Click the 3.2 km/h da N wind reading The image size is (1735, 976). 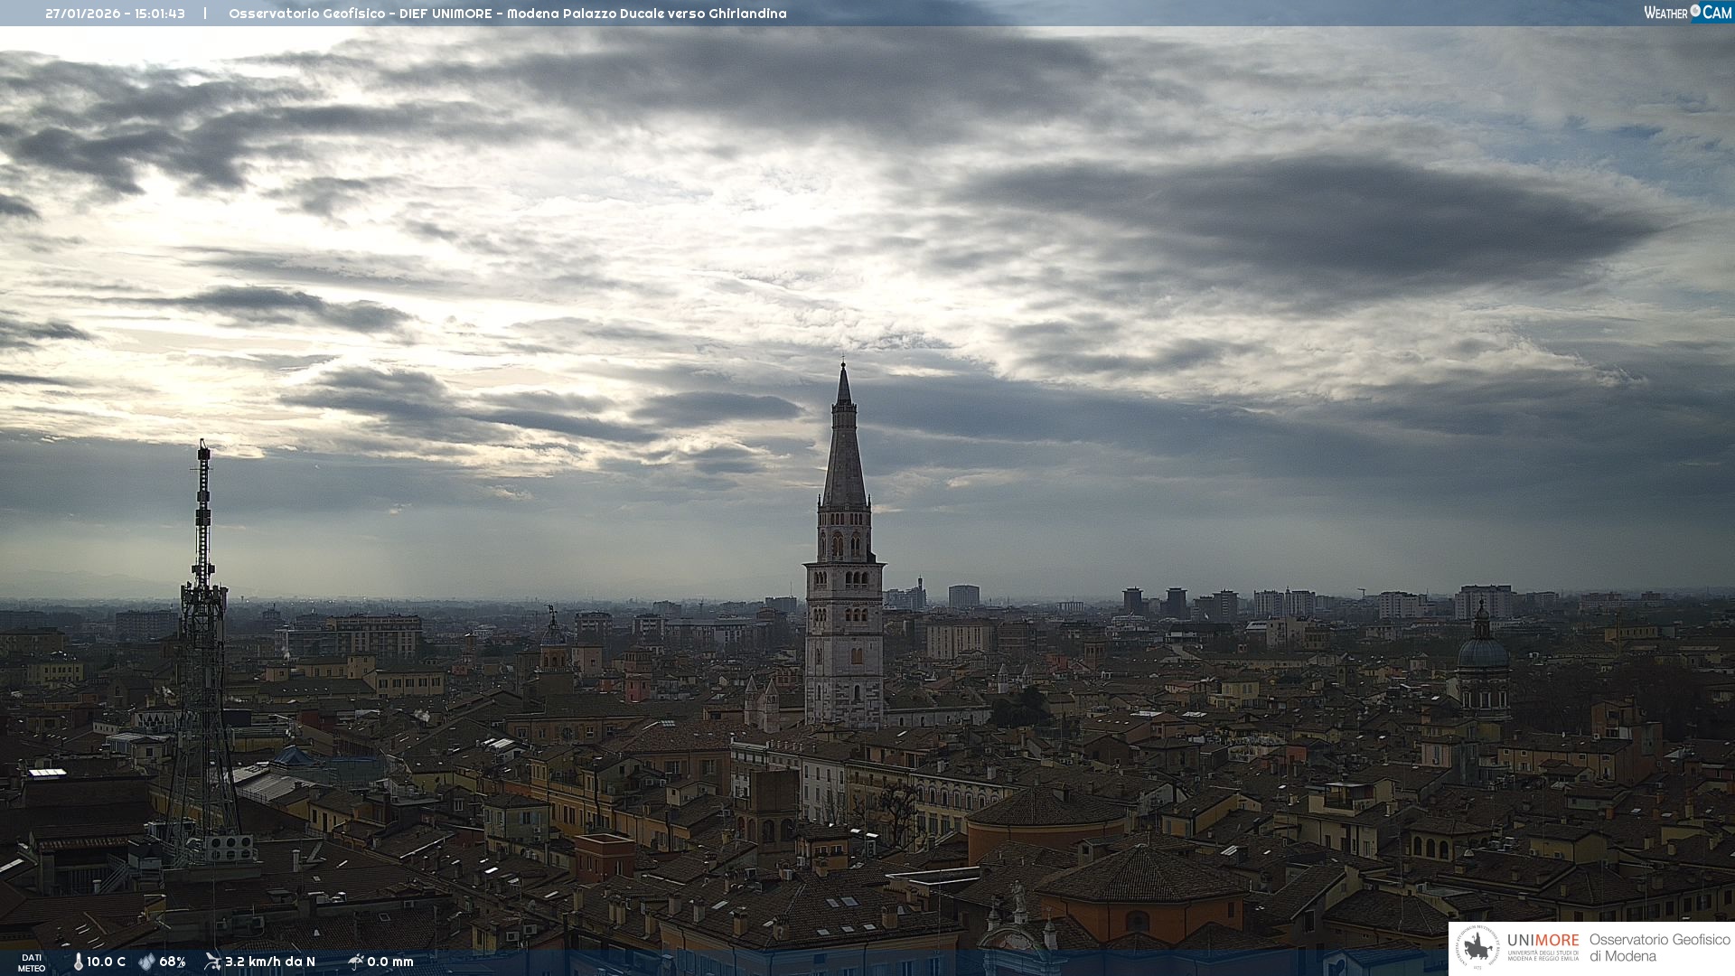269,962
